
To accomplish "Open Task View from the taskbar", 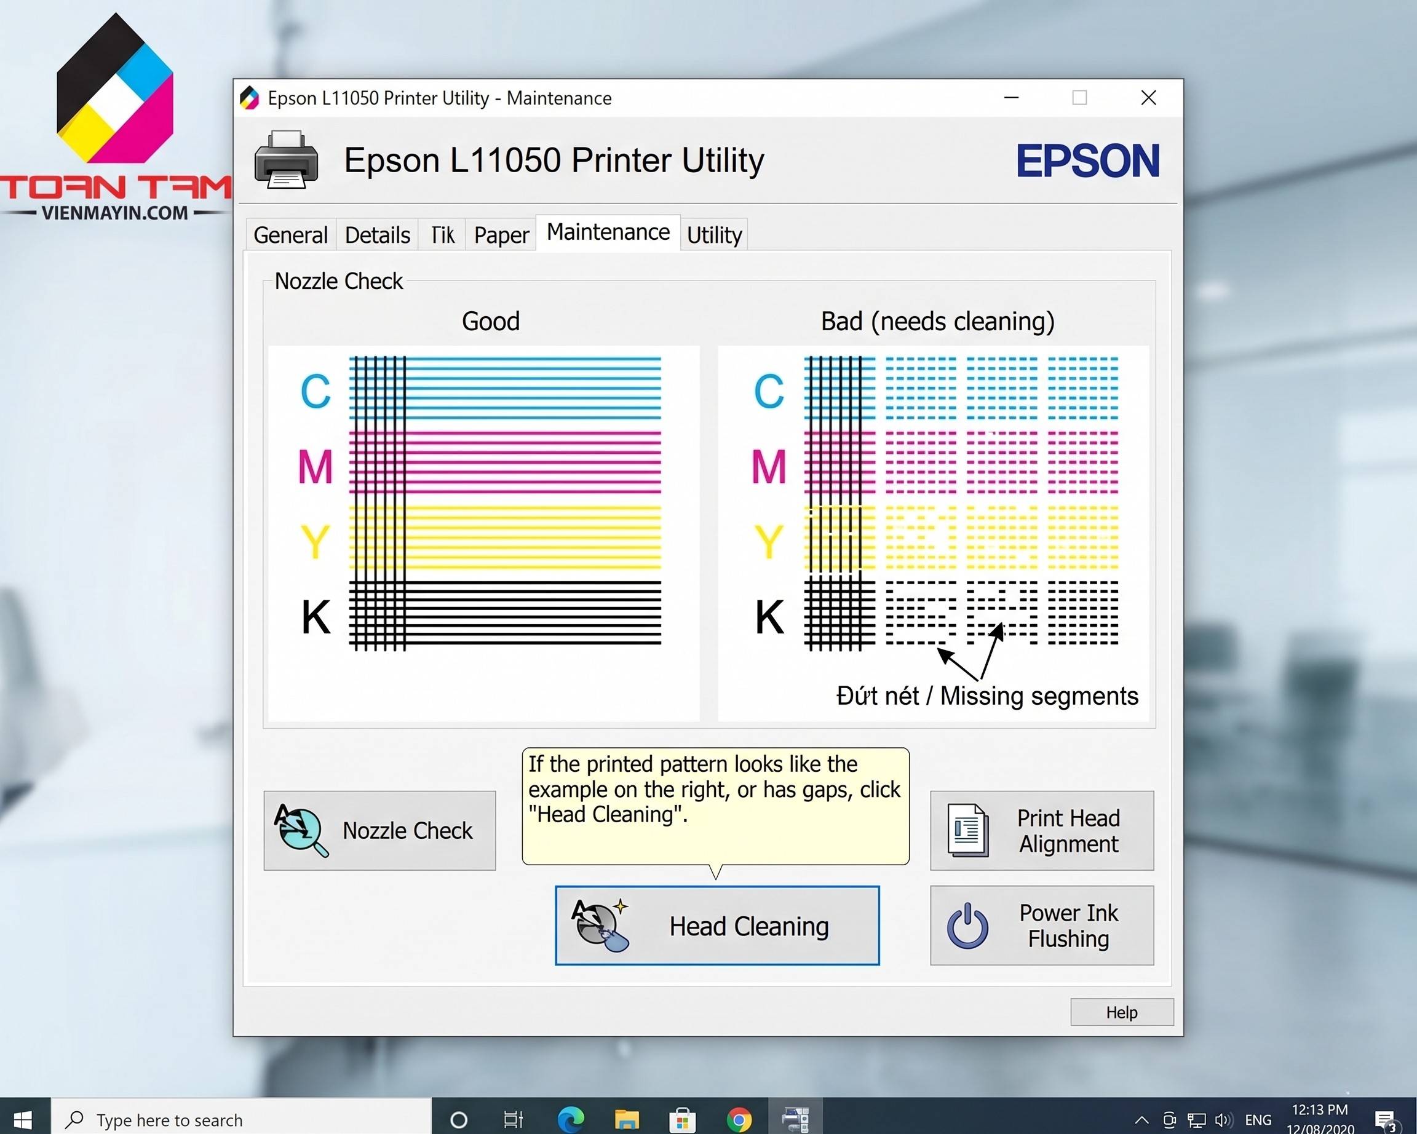I will click(514, 1119).
